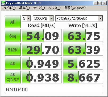Screen dimensions: 108x97
Task: Select the 4K write result 5.625
Action: click(83, 63)
